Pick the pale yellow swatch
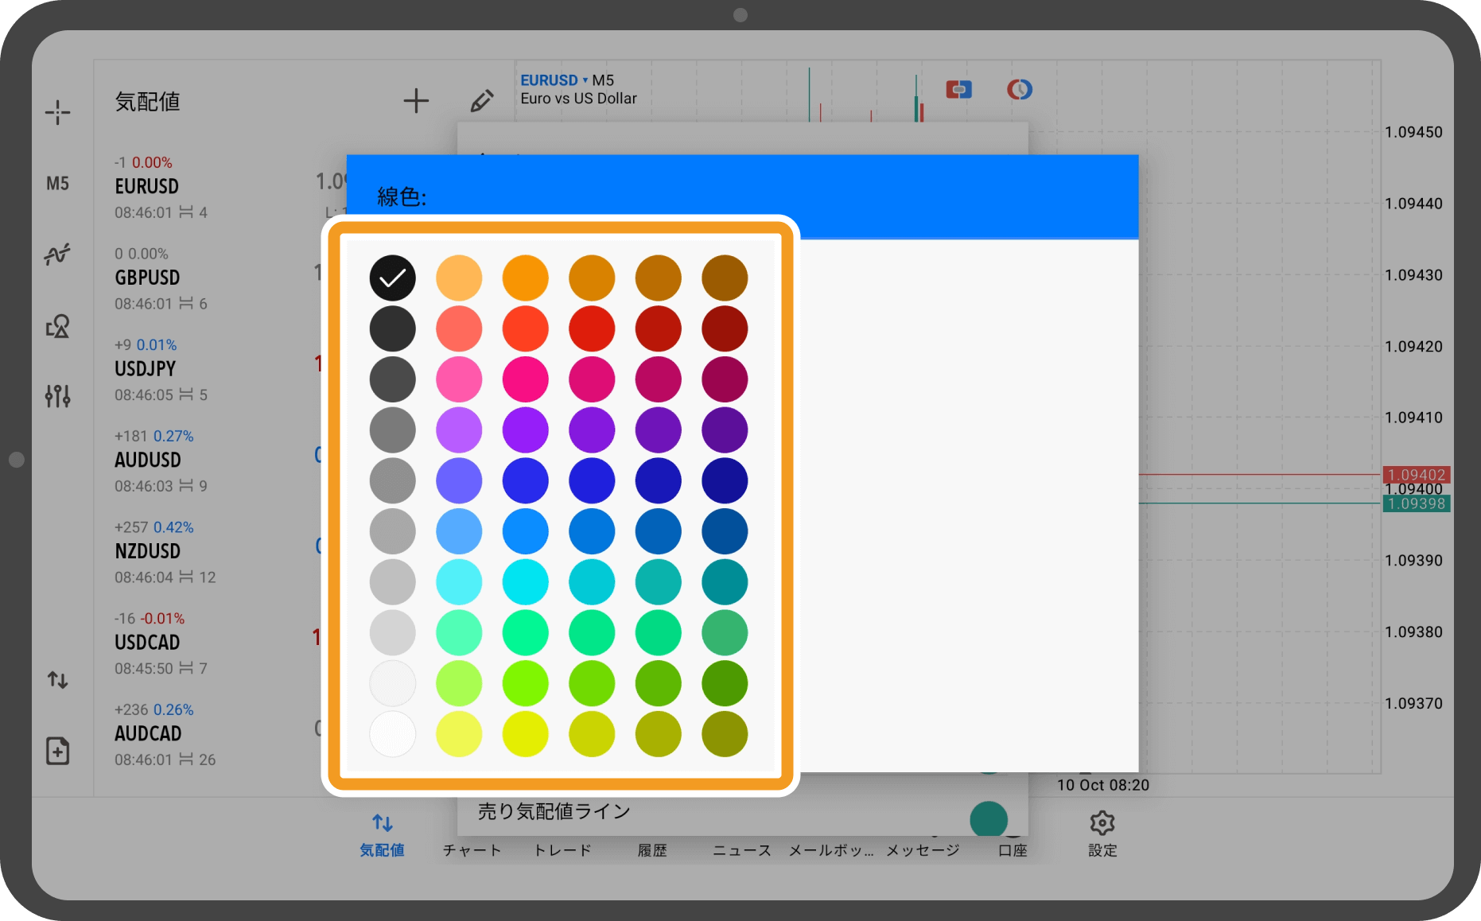 [x=459, y=734]
